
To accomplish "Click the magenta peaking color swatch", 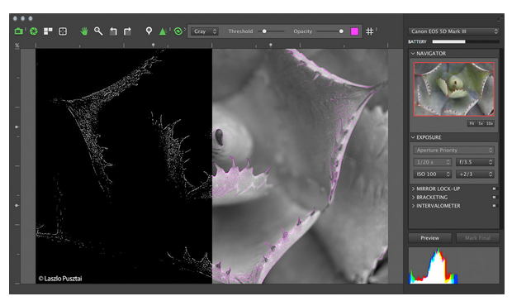I will (354, 31).
